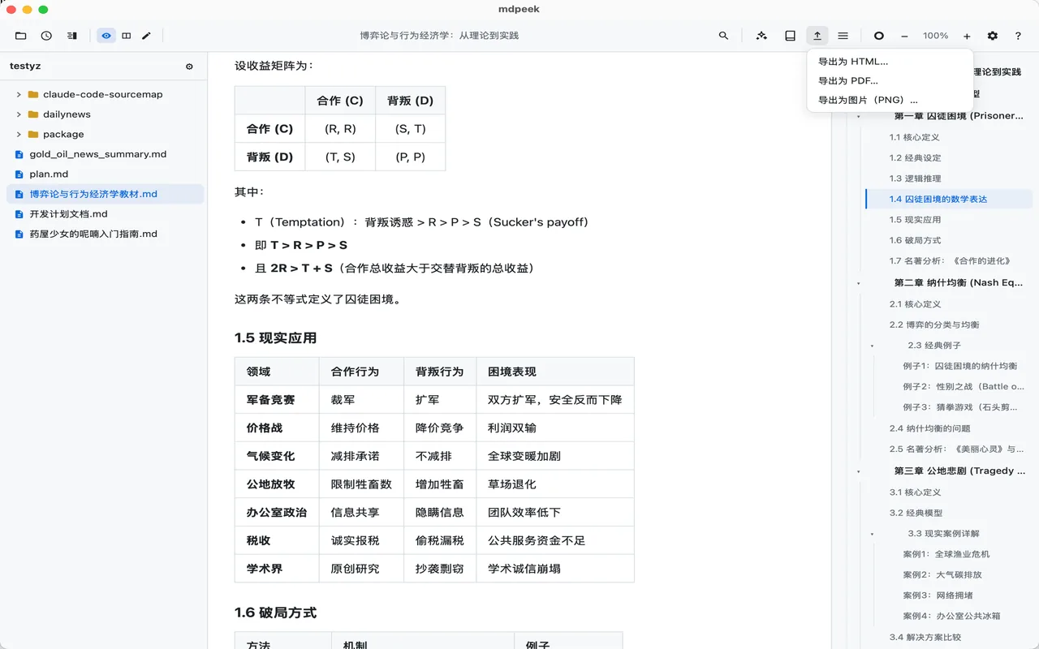Jump to 1.3 逻辑推理 in outline
1039x649 pixels.
click(x=915, y=178)
